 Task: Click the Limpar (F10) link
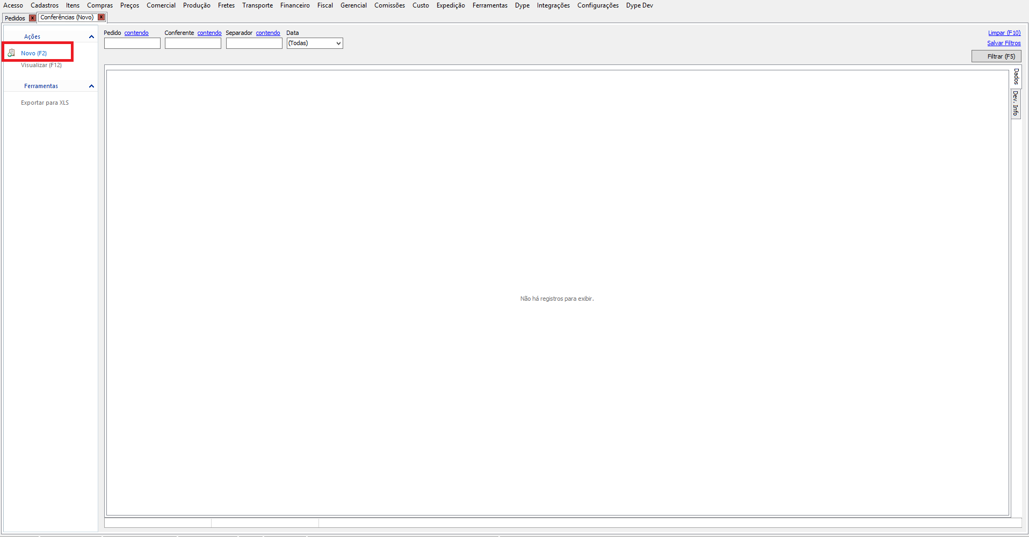tap(1004, 33)
